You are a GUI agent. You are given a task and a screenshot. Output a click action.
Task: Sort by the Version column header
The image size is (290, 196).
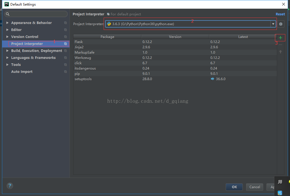[x=175, y=37]
